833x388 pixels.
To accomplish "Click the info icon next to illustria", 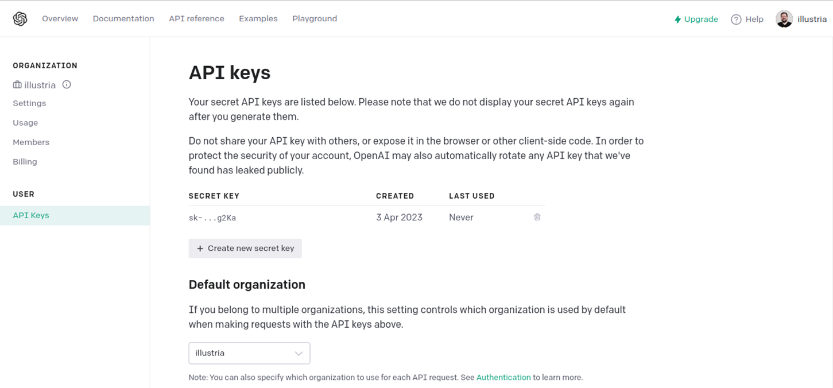I will 66,84.
